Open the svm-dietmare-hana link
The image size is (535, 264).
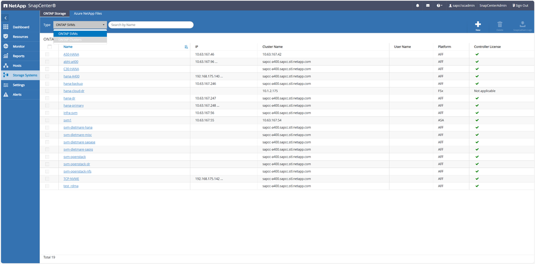(78, 128)
